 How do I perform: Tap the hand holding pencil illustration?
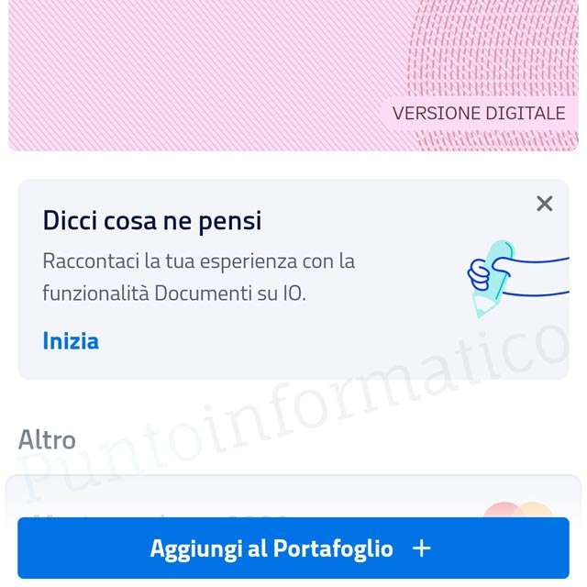tap(518, 279)
